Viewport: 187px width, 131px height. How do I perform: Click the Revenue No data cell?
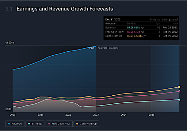132,24
